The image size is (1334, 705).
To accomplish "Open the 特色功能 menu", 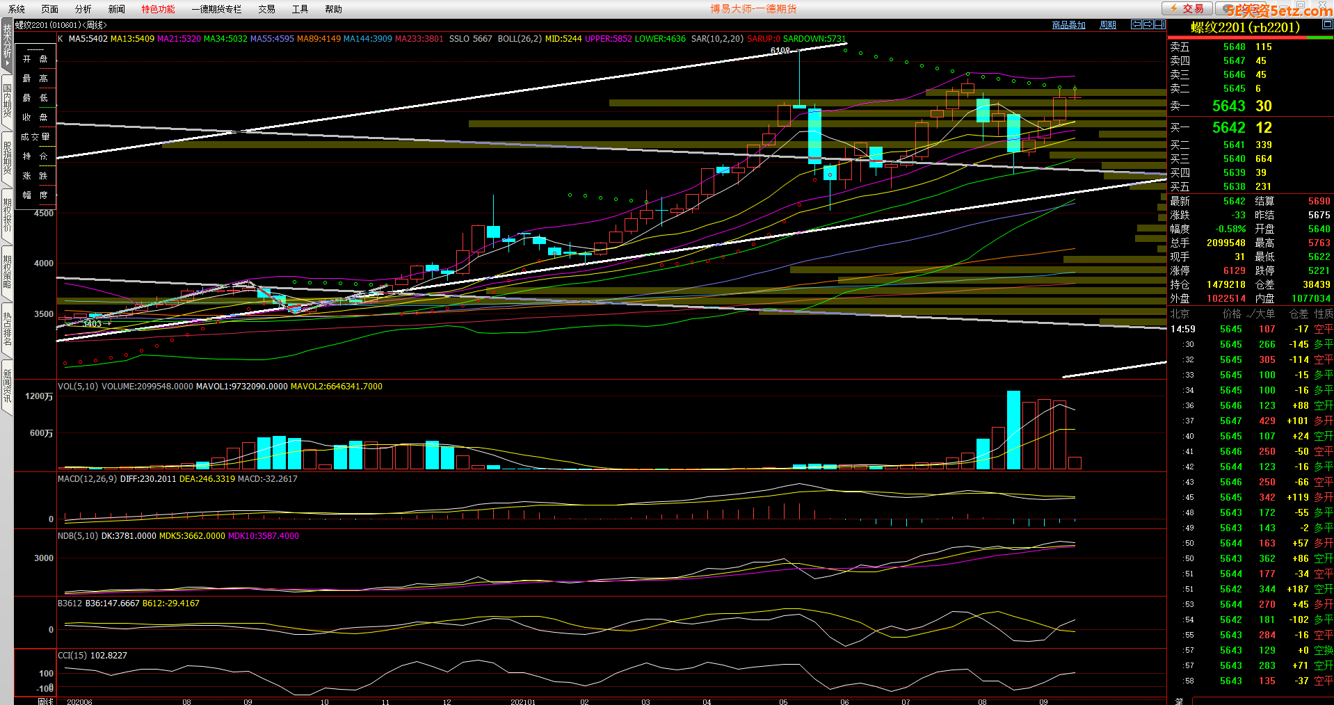I will [158, 9].
